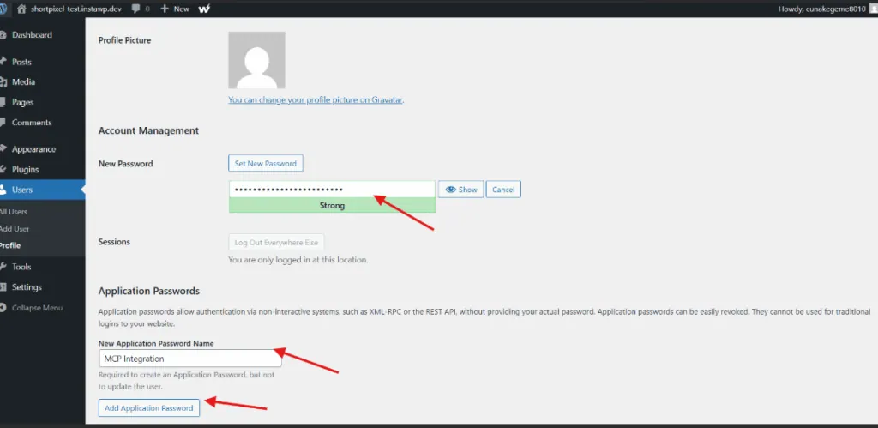Click the default profile picture thumbnail
Viewport: 878px width, 428px height.
(x=256, y=60)
